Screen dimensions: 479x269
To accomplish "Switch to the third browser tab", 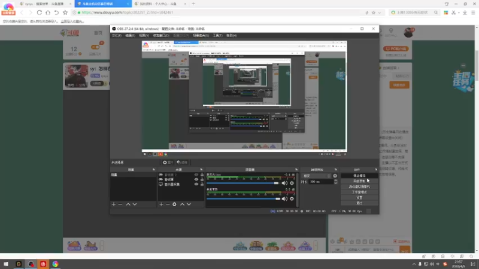I will coord(160,4).
